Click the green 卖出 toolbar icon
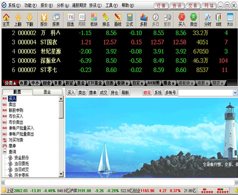Viewport: 238px width, 195px height. tap(193, 20)
